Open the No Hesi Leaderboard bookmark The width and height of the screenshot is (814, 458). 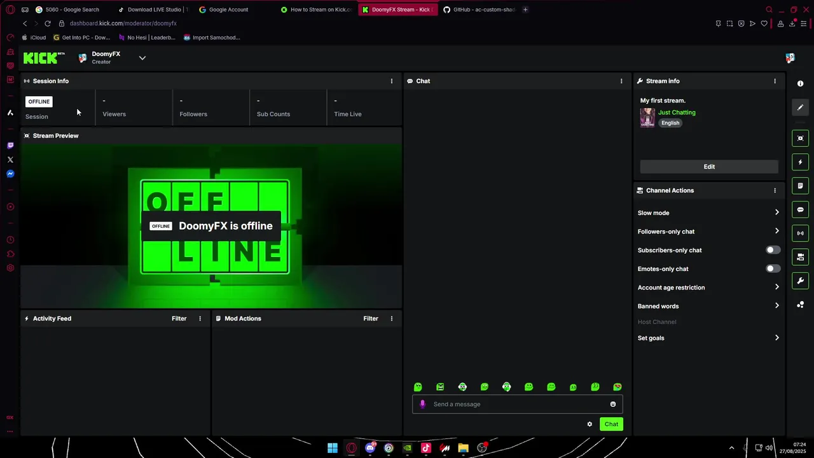point(147,38)
